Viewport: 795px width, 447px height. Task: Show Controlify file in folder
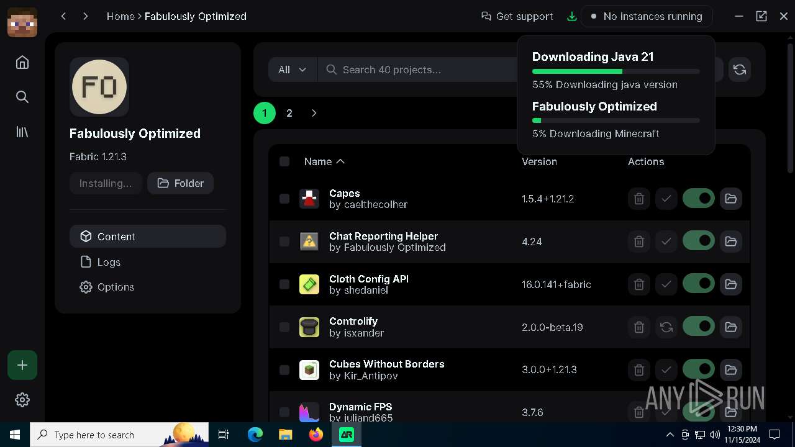tap(731, 327)
